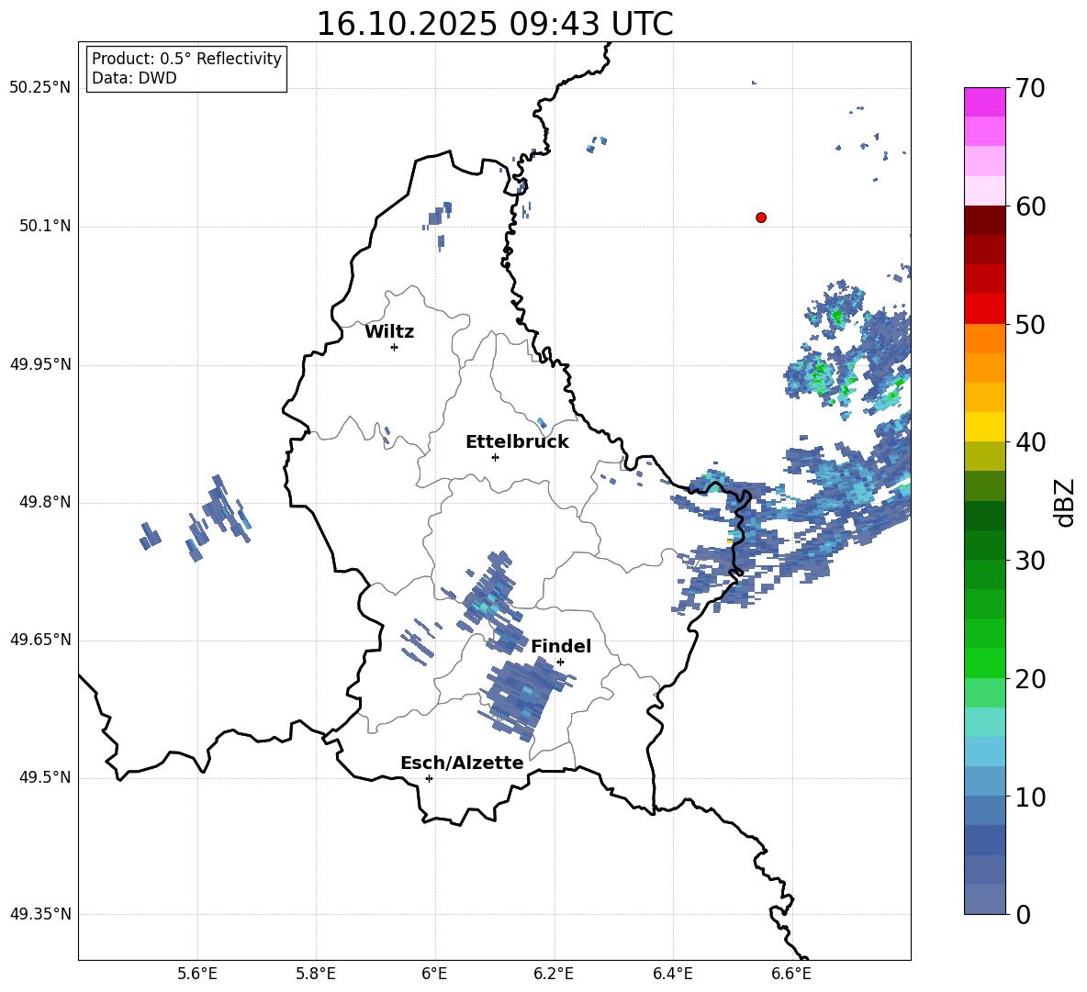This screenshot has height=992, width=1087.
Task: Click the colorbar tick label 10
Action: 1030,797
